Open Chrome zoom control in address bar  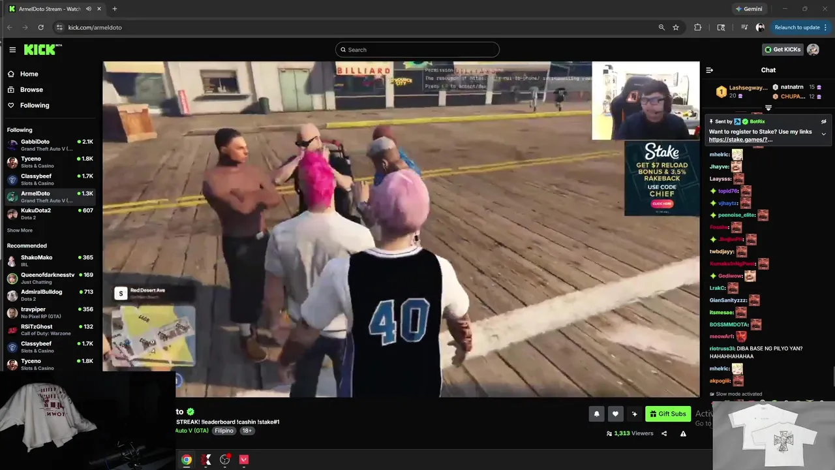661,27
